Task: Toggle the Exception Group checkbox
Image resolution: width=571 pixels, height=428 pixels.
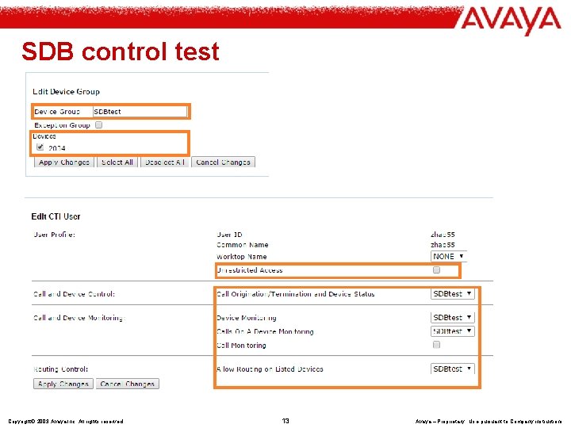Action: tap(98, 125)
